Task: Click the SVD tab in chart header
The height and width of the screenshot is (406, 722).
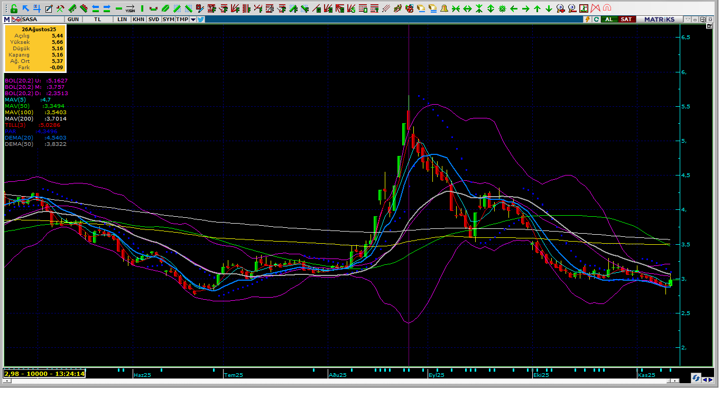Action: coord(153,20)
